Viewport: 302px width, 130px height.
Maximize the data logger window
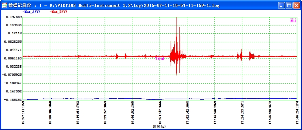click(289, 6)
